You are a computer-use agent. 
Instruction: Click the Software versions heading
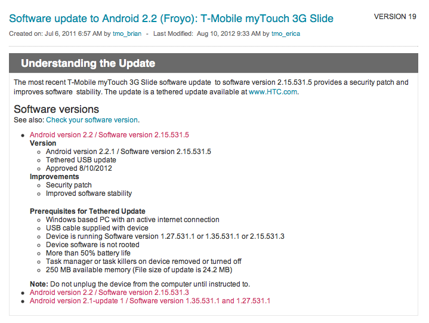click(56, 109)
